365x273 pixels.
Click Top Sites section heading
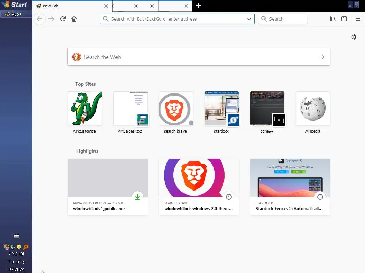click(x=85, y=84)
